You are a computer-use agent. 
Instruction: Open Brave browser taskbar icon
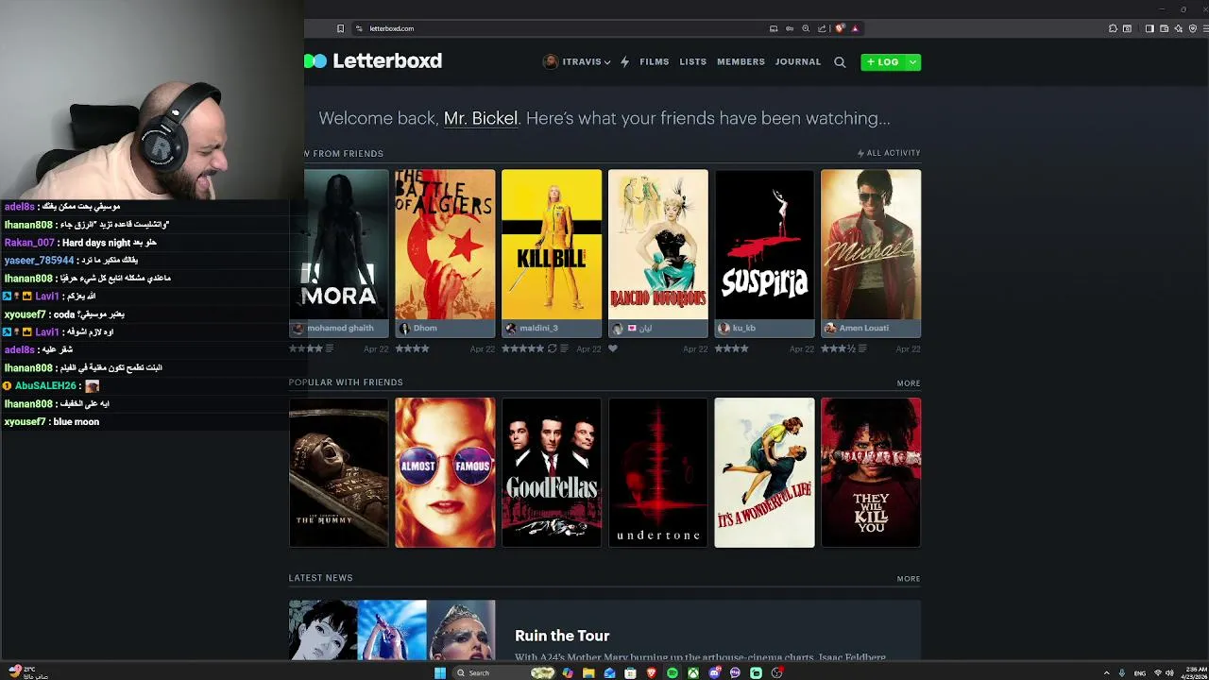point(652,672)
